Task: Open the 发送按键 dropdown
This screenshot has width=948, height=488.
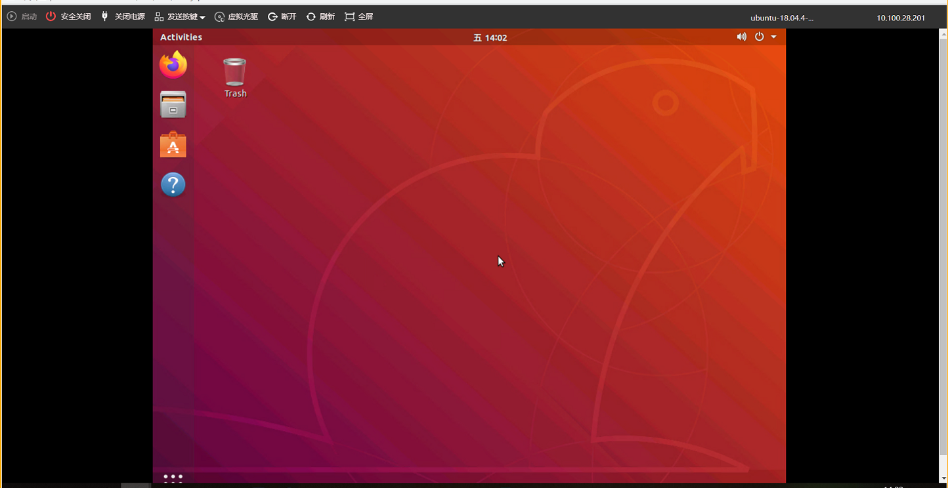Action: coord(180,16)
